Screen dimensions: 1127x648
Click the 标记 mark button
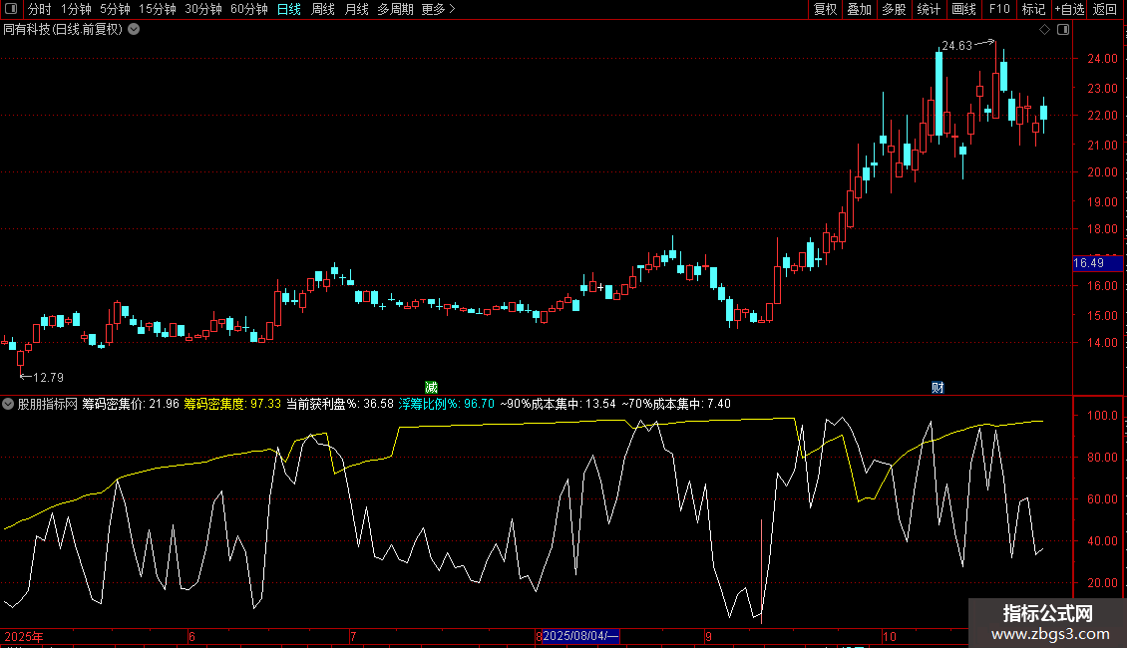(1033, 9)
